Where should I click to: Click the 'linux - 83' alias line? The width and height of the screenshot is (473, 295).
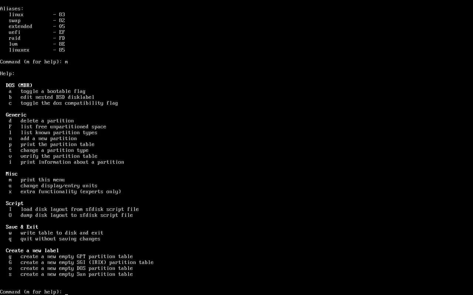pos(37,14)
